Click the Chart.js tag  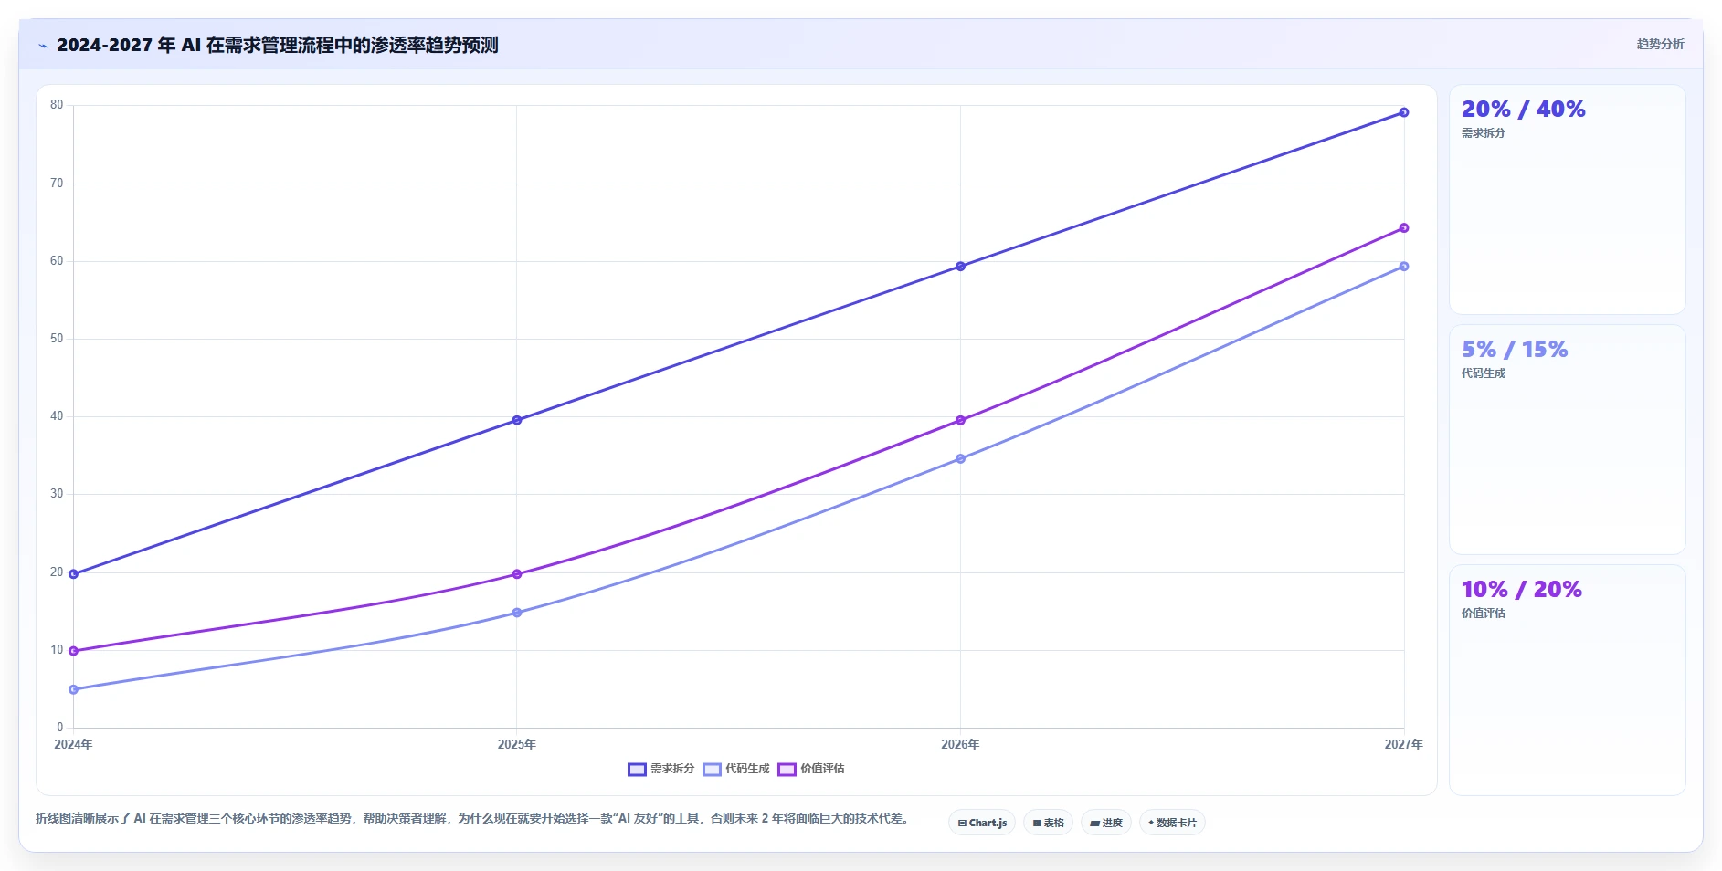click(x=982, y=823)
